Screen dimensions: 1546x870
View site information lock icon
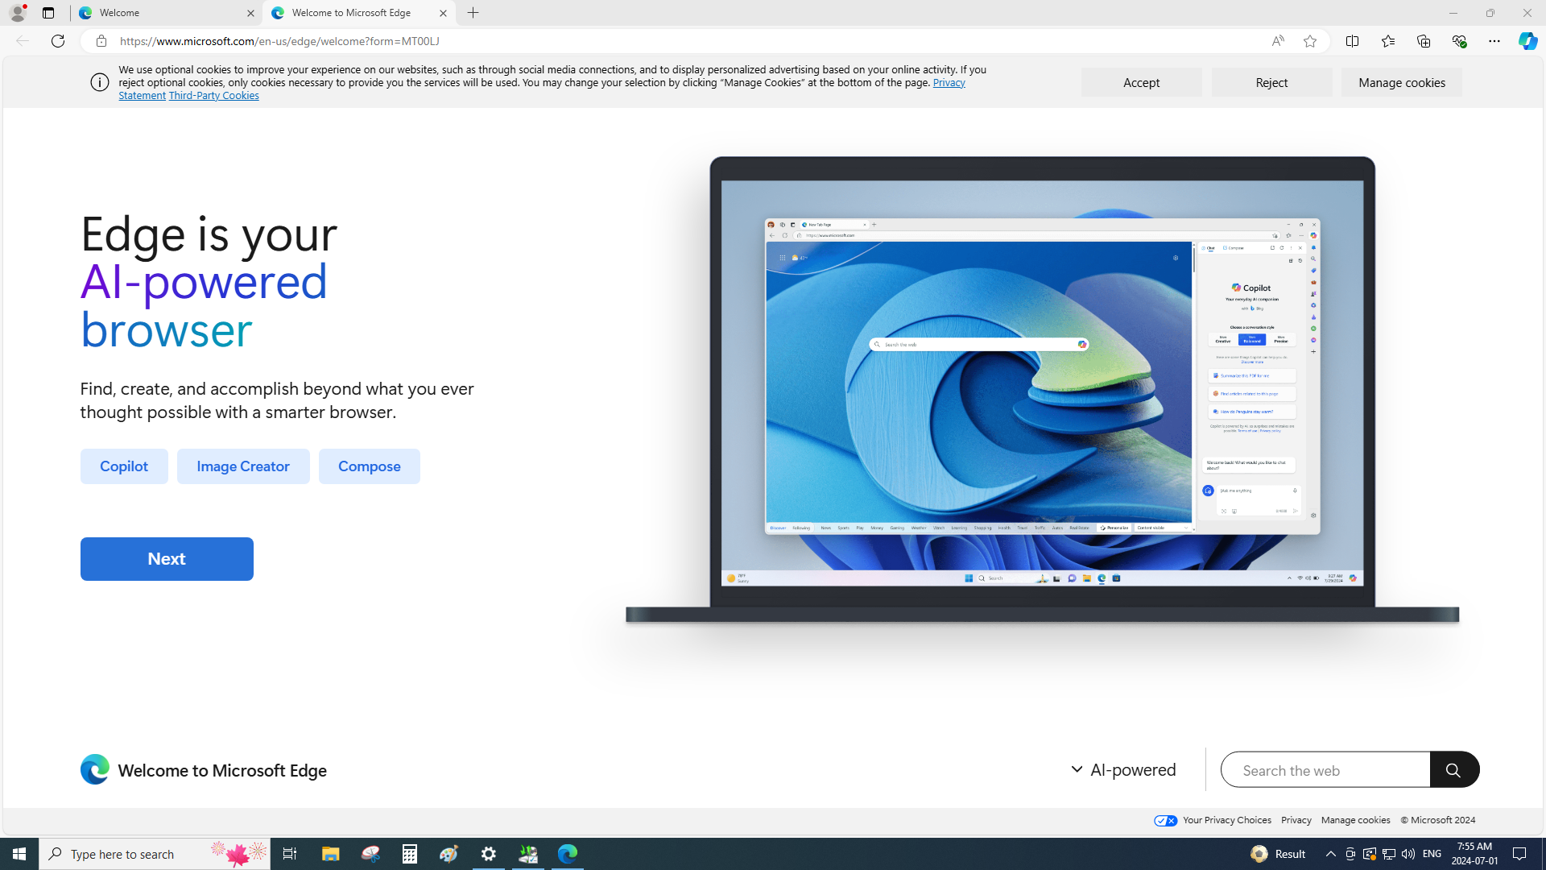pos(101,41)
